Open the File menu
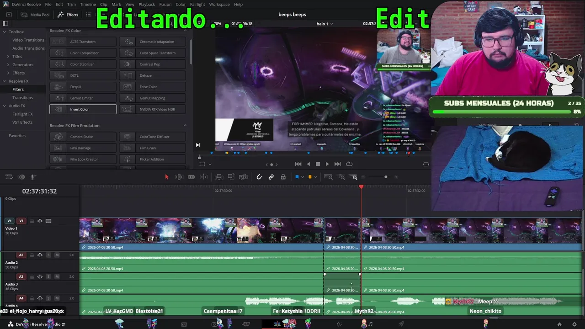585x329 pixels. pyautogui.click(x=48, y=4)
